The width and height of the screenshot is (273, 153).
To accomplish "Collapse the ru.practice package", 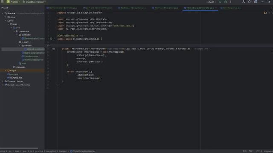I will click(x=14, y=31).
